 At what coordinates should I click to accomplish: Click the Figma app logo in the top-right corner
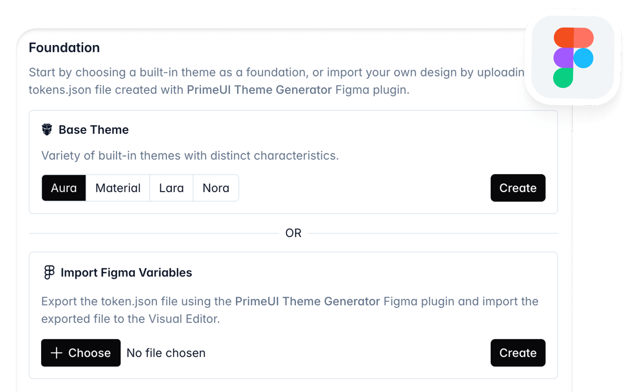(x=573, y=56)
